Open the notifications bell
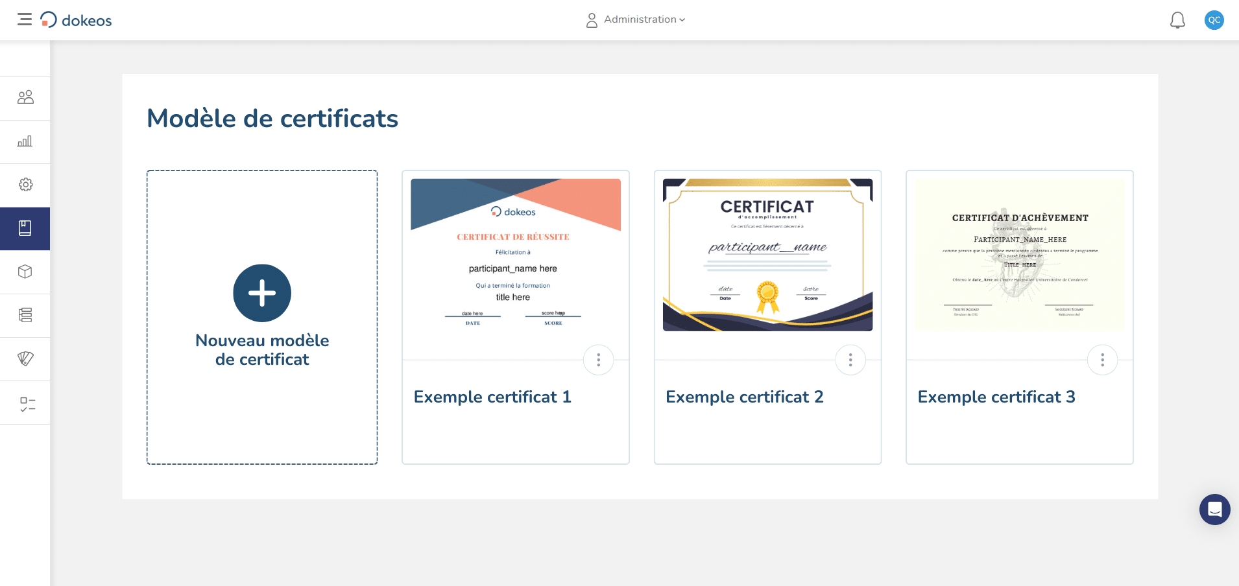This screenshot has height=586, width=1239. tap(1177, 20)
